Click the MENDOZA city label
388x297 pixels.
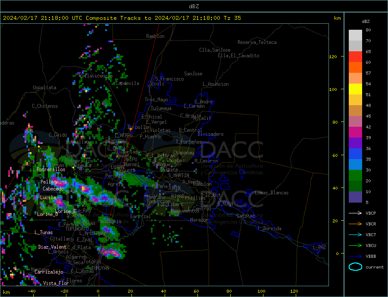(115, 141)
